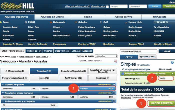Click the Regístrate button

point(169,6)
